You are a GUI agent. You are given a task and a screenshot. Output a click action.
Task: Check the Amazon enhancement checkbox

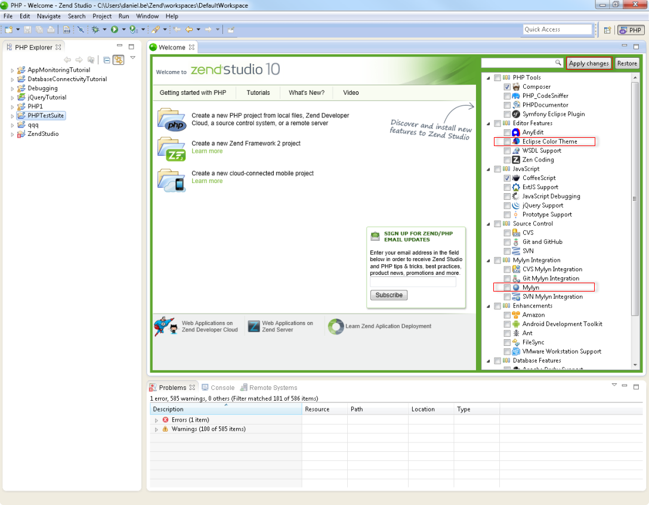click(507, 315)
